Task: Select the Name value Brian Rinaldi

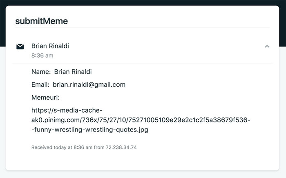Action: tap(73, 72)
